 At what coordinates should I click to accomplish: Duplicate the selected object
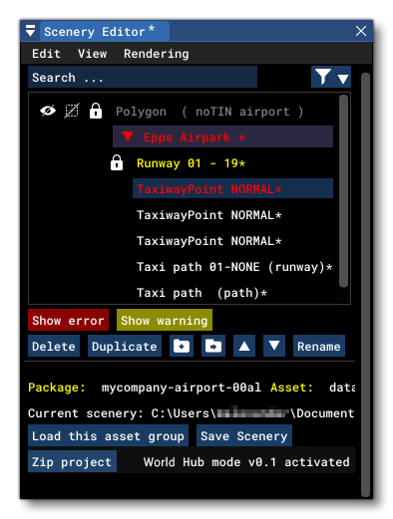coord(125,346)
